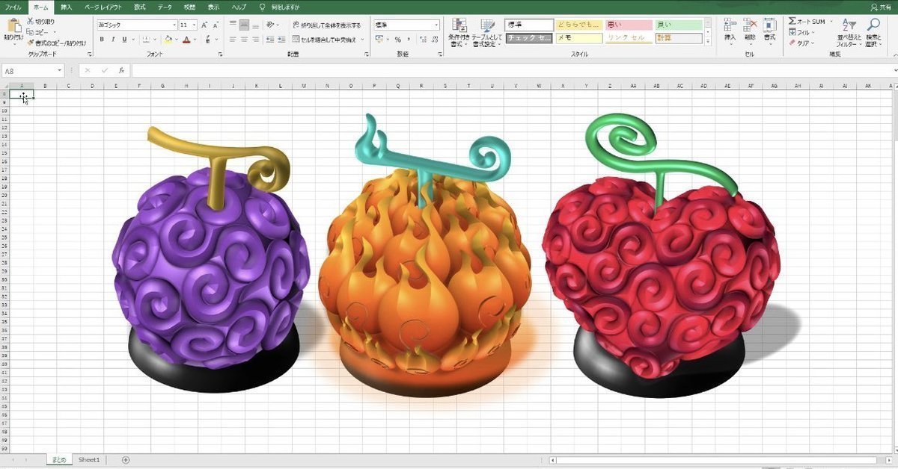Open the ページ レイアウト ribbon tab

point(103,7)
